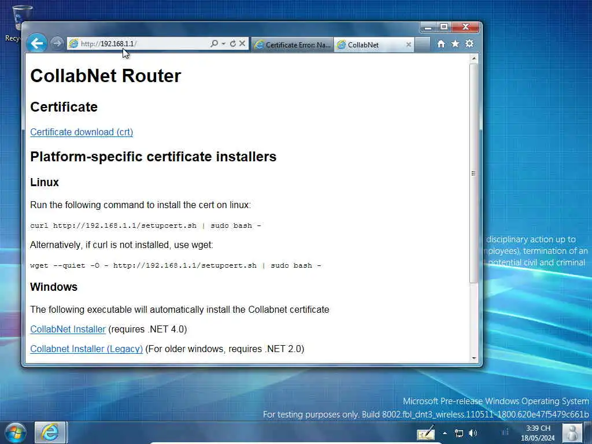Click the Linux heading
This screenshot has width=592, height=444.
(x=45, y=182)
